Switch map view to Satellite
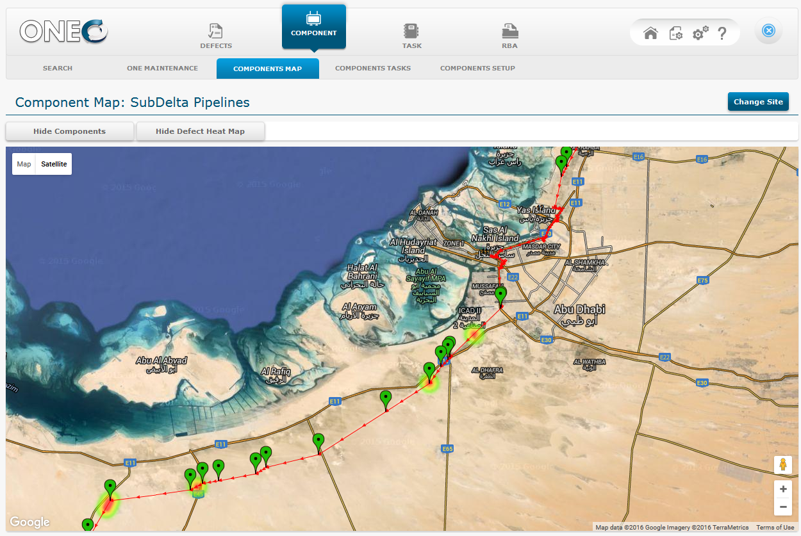The image size is (801, 536). pos(54,164)
